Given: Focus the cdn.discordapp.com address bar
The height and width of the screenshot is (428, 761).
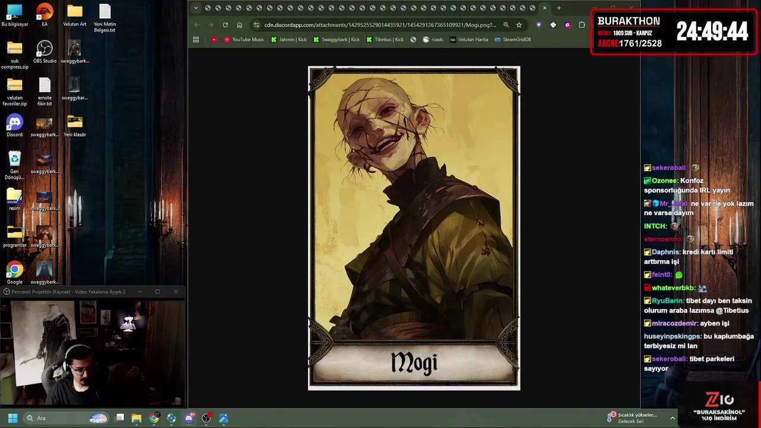Looking at the screenshot, I should click(x=379, y=25).
